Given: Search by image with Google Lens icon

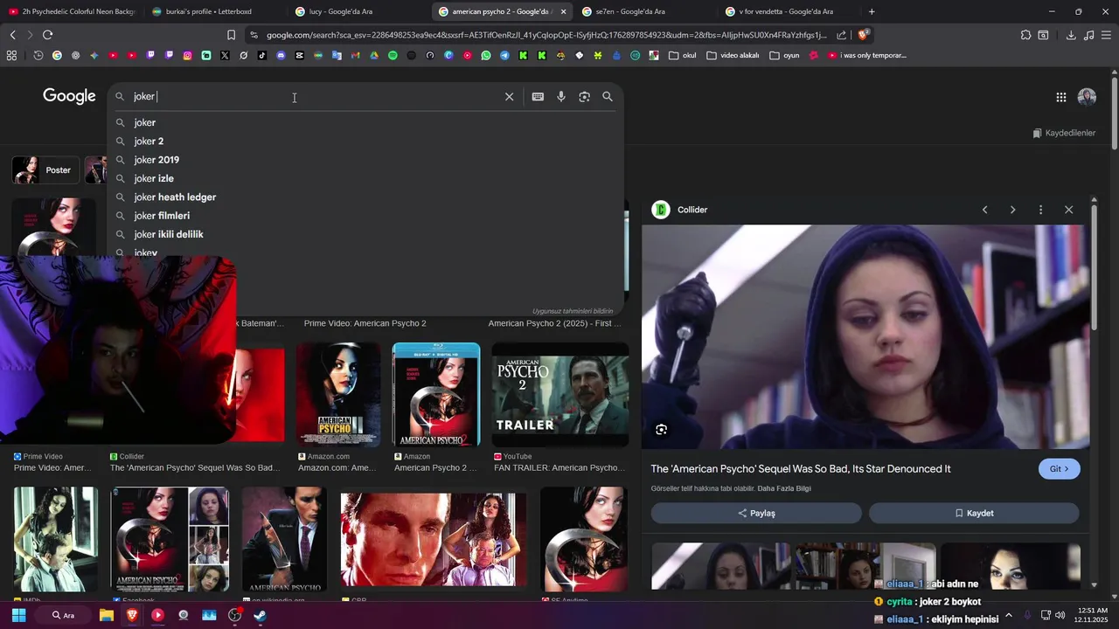Looking at the screenshot, I should click(x=584, y=97).
